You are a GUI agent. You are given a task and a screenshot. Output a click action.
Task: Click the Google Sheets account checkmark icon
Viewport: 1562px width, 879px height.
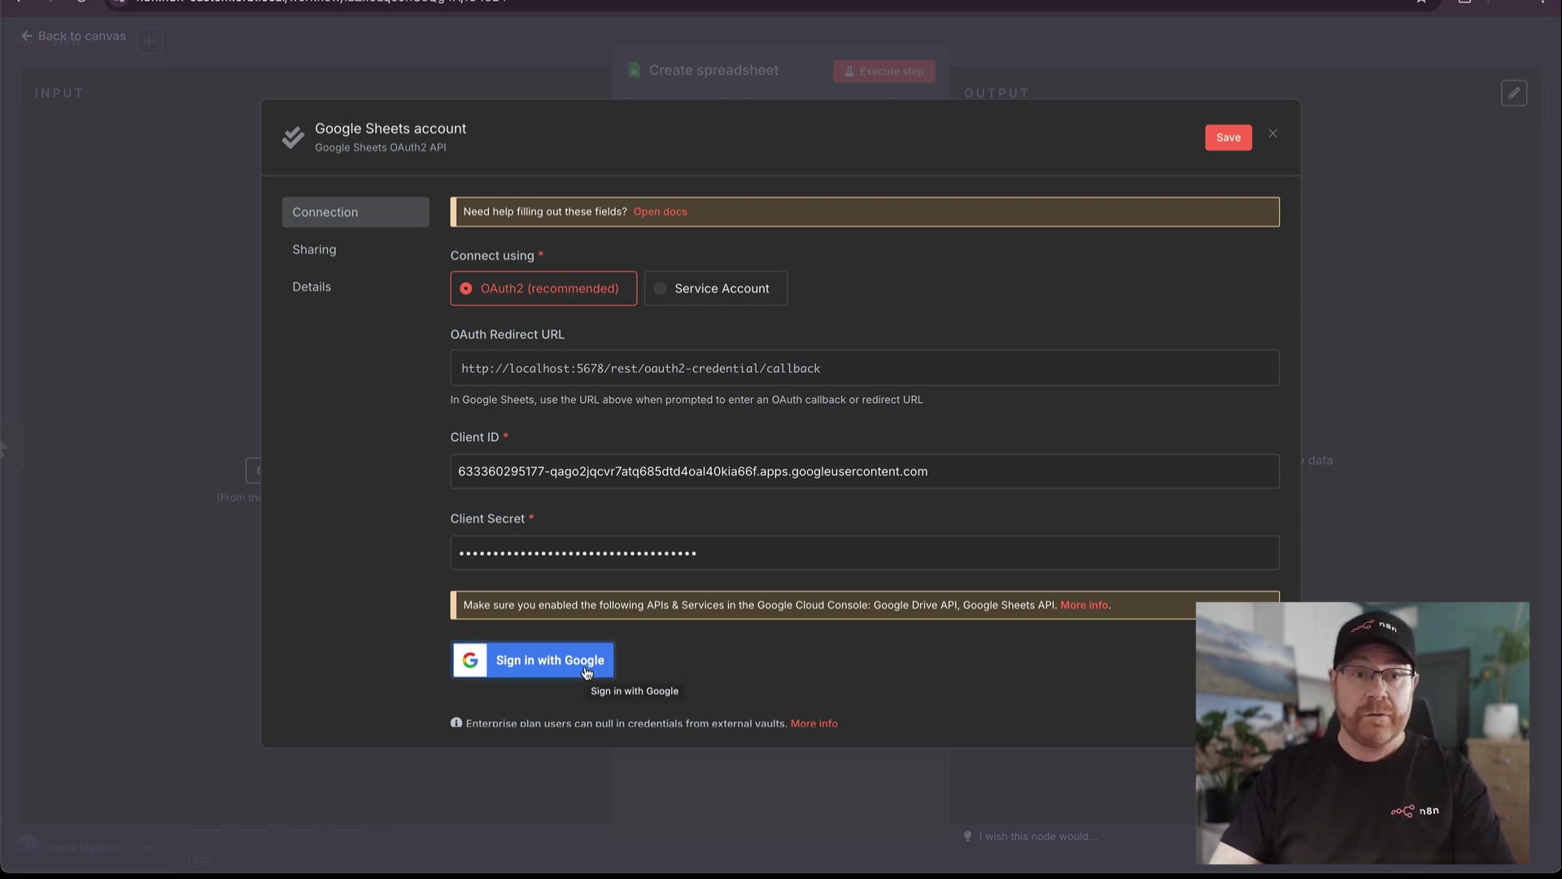click(293, 138)
